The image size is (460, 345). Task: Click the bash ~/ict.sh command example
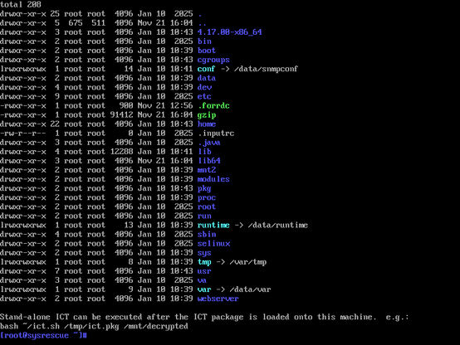[94, 326]
